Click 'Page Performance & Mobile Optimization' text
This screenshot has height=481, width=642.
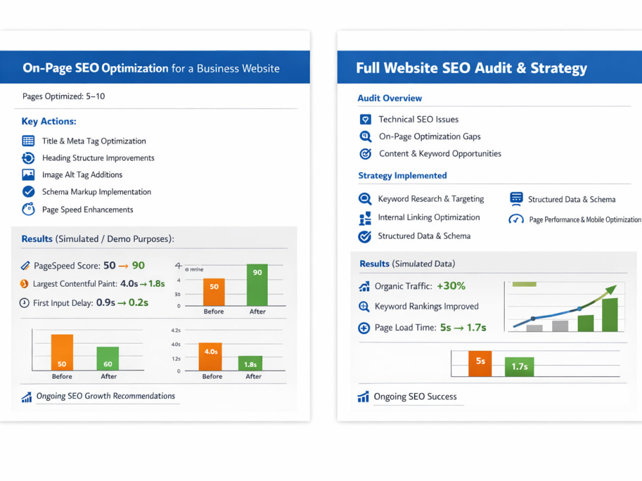click(585, 219)
